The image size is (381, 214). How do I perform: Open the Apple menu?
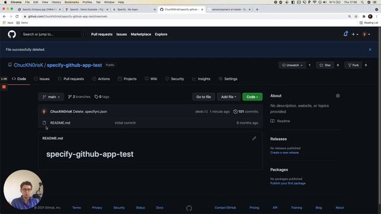point(5,2)
